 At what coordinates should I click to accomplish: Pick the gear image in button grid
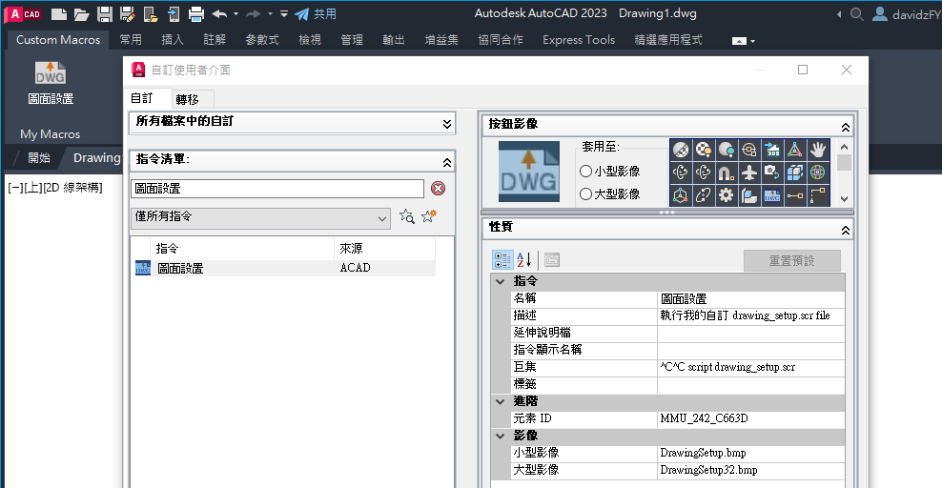click(x=726, y=195)
